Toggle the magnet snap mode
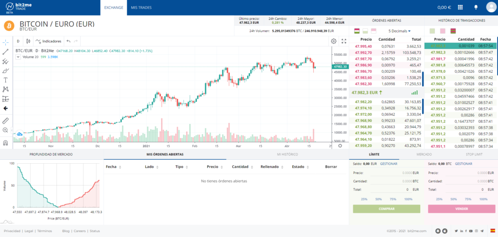Viewport: 498px width, 237px height. click(x=5, y=143)
